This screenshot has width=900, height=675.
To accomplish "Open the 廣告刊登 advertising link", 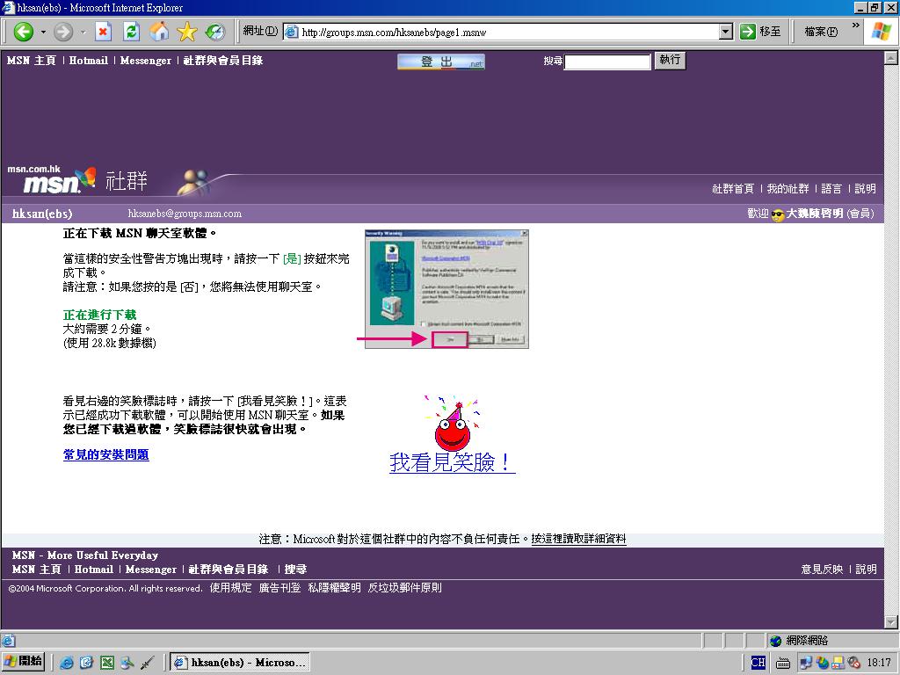I will click(279, 588).
